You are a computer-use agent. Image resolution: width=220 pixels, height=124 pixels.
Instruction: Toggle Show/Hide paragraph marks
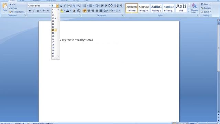[x=121, y=6]
